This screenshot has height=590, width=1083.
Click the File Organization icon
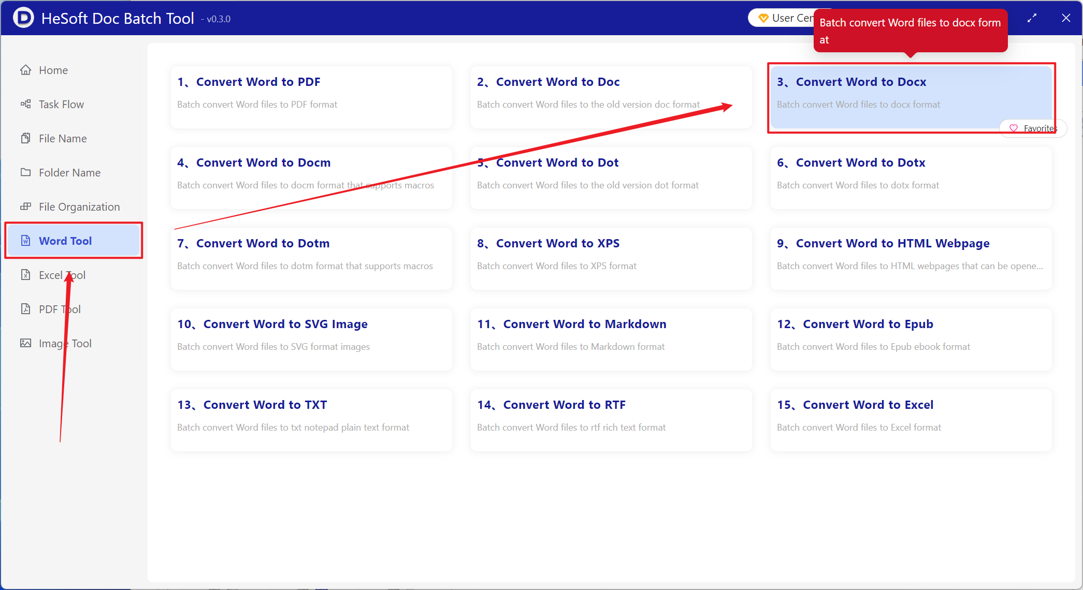point(25,207)
